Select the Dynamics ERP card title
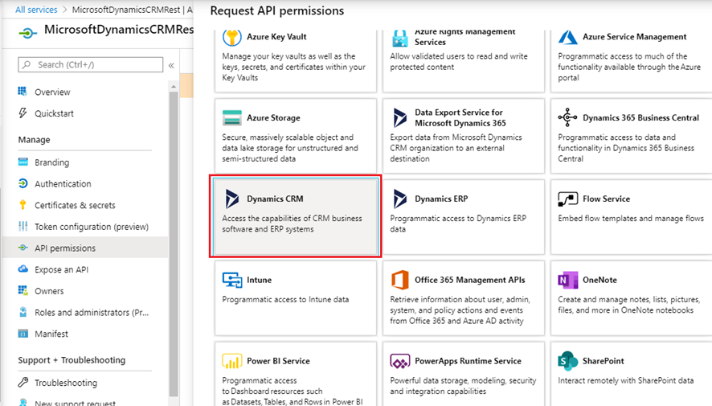 [x=441, y=199]
